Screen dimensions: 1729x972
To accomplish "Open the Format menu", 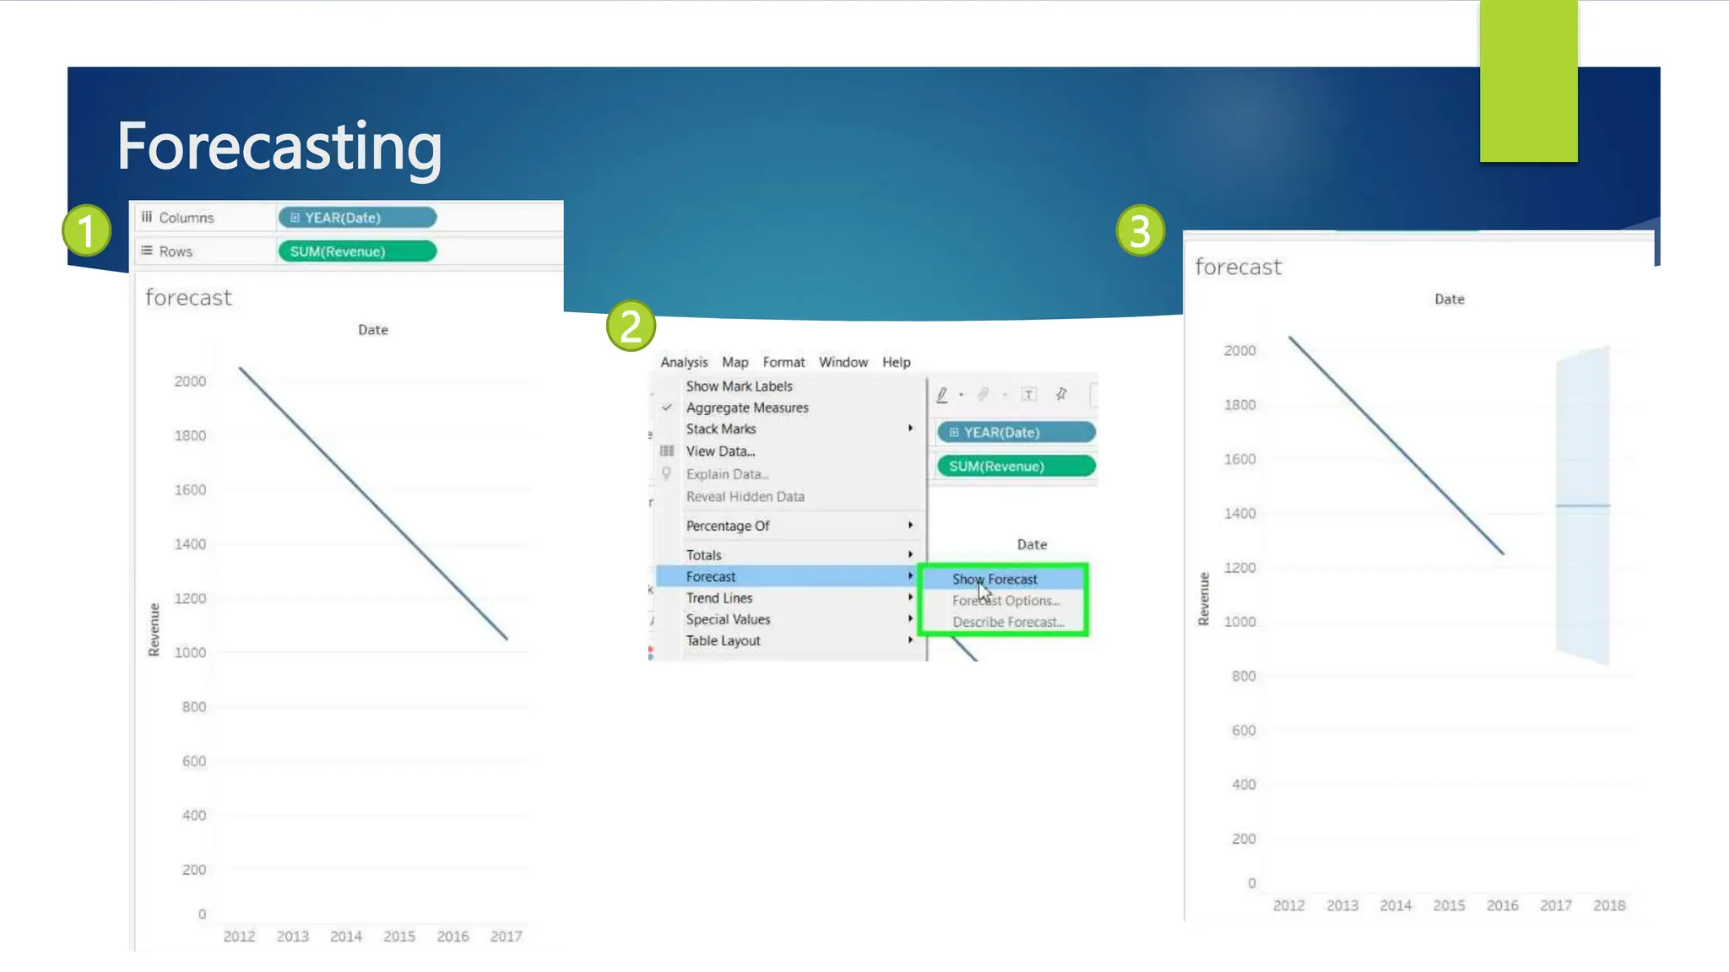I will point(783,362).
